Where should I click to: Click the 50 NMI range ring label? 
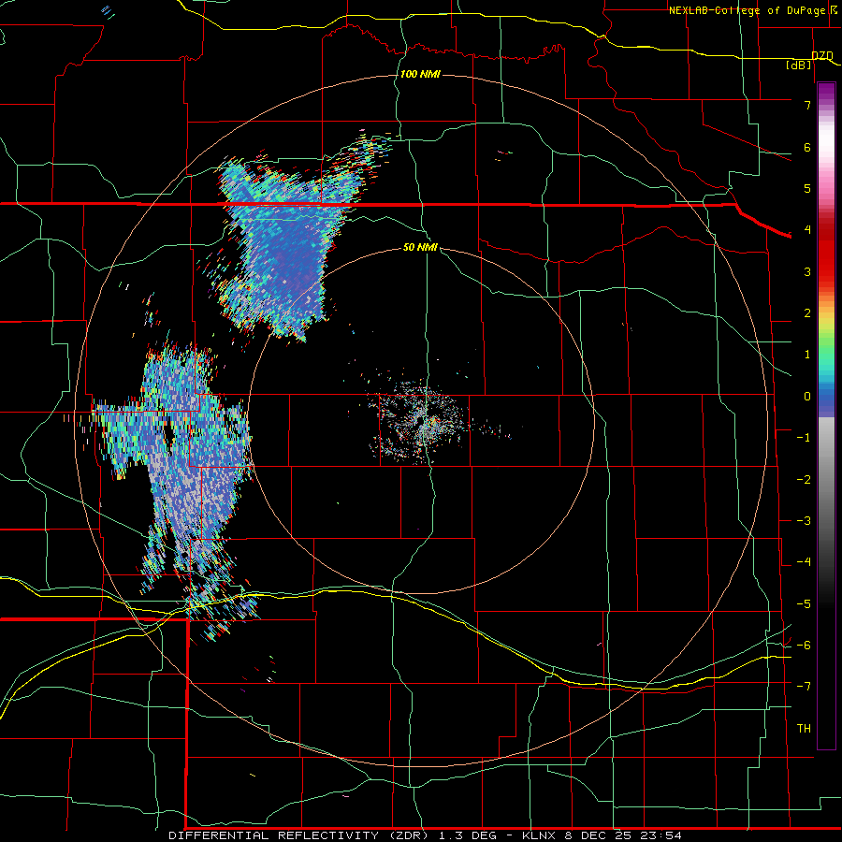point(420,247)
